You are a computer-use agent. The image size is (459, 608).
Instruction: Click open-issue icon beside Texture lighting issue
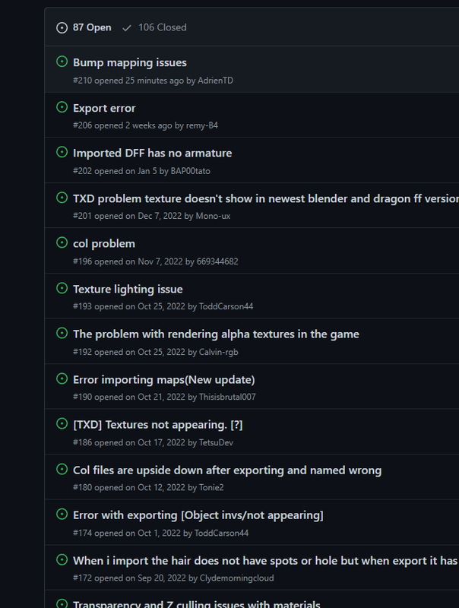(62, 288)
